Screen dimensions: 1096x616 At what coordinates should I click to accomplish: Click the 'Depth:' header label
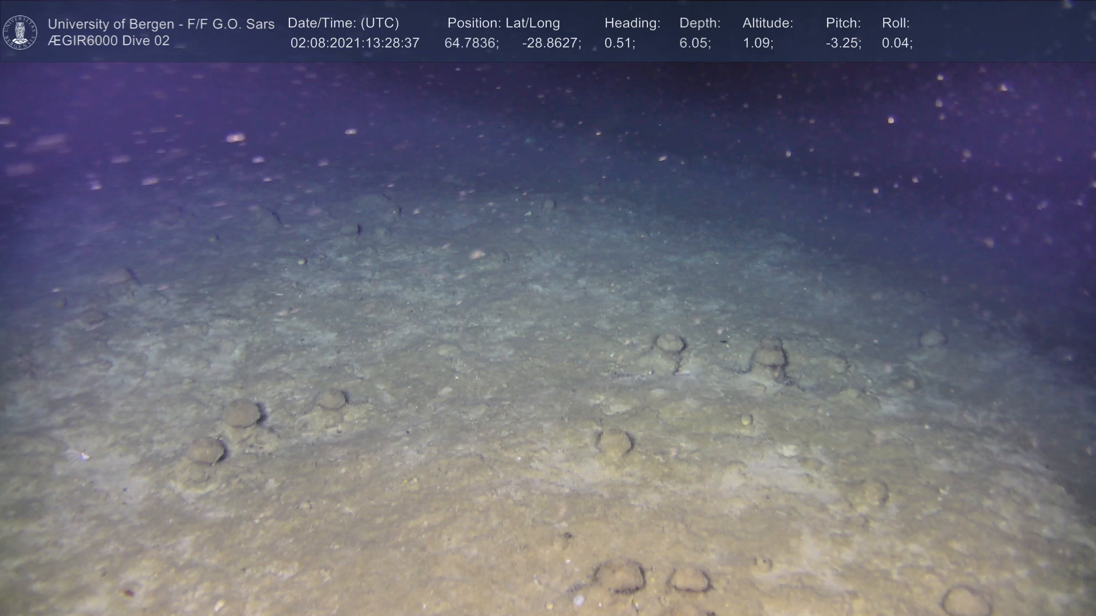pos(700,23)
